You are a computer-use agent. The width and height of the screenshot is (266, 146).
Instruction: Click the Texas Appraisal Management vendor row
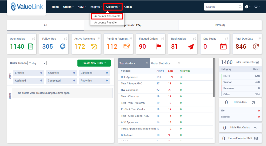tap(165, 129)
